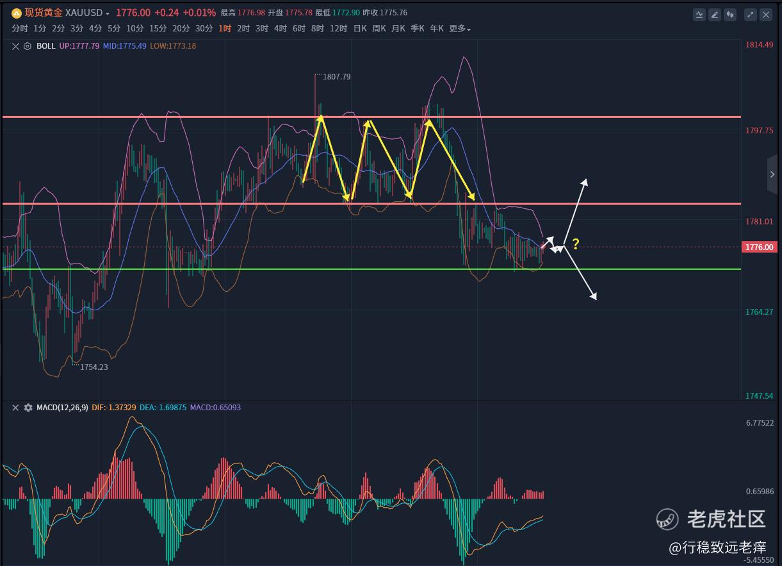782x566 pixels.
Task: Click the 1797.75 price axis label
Action: (x=760, y=131)
